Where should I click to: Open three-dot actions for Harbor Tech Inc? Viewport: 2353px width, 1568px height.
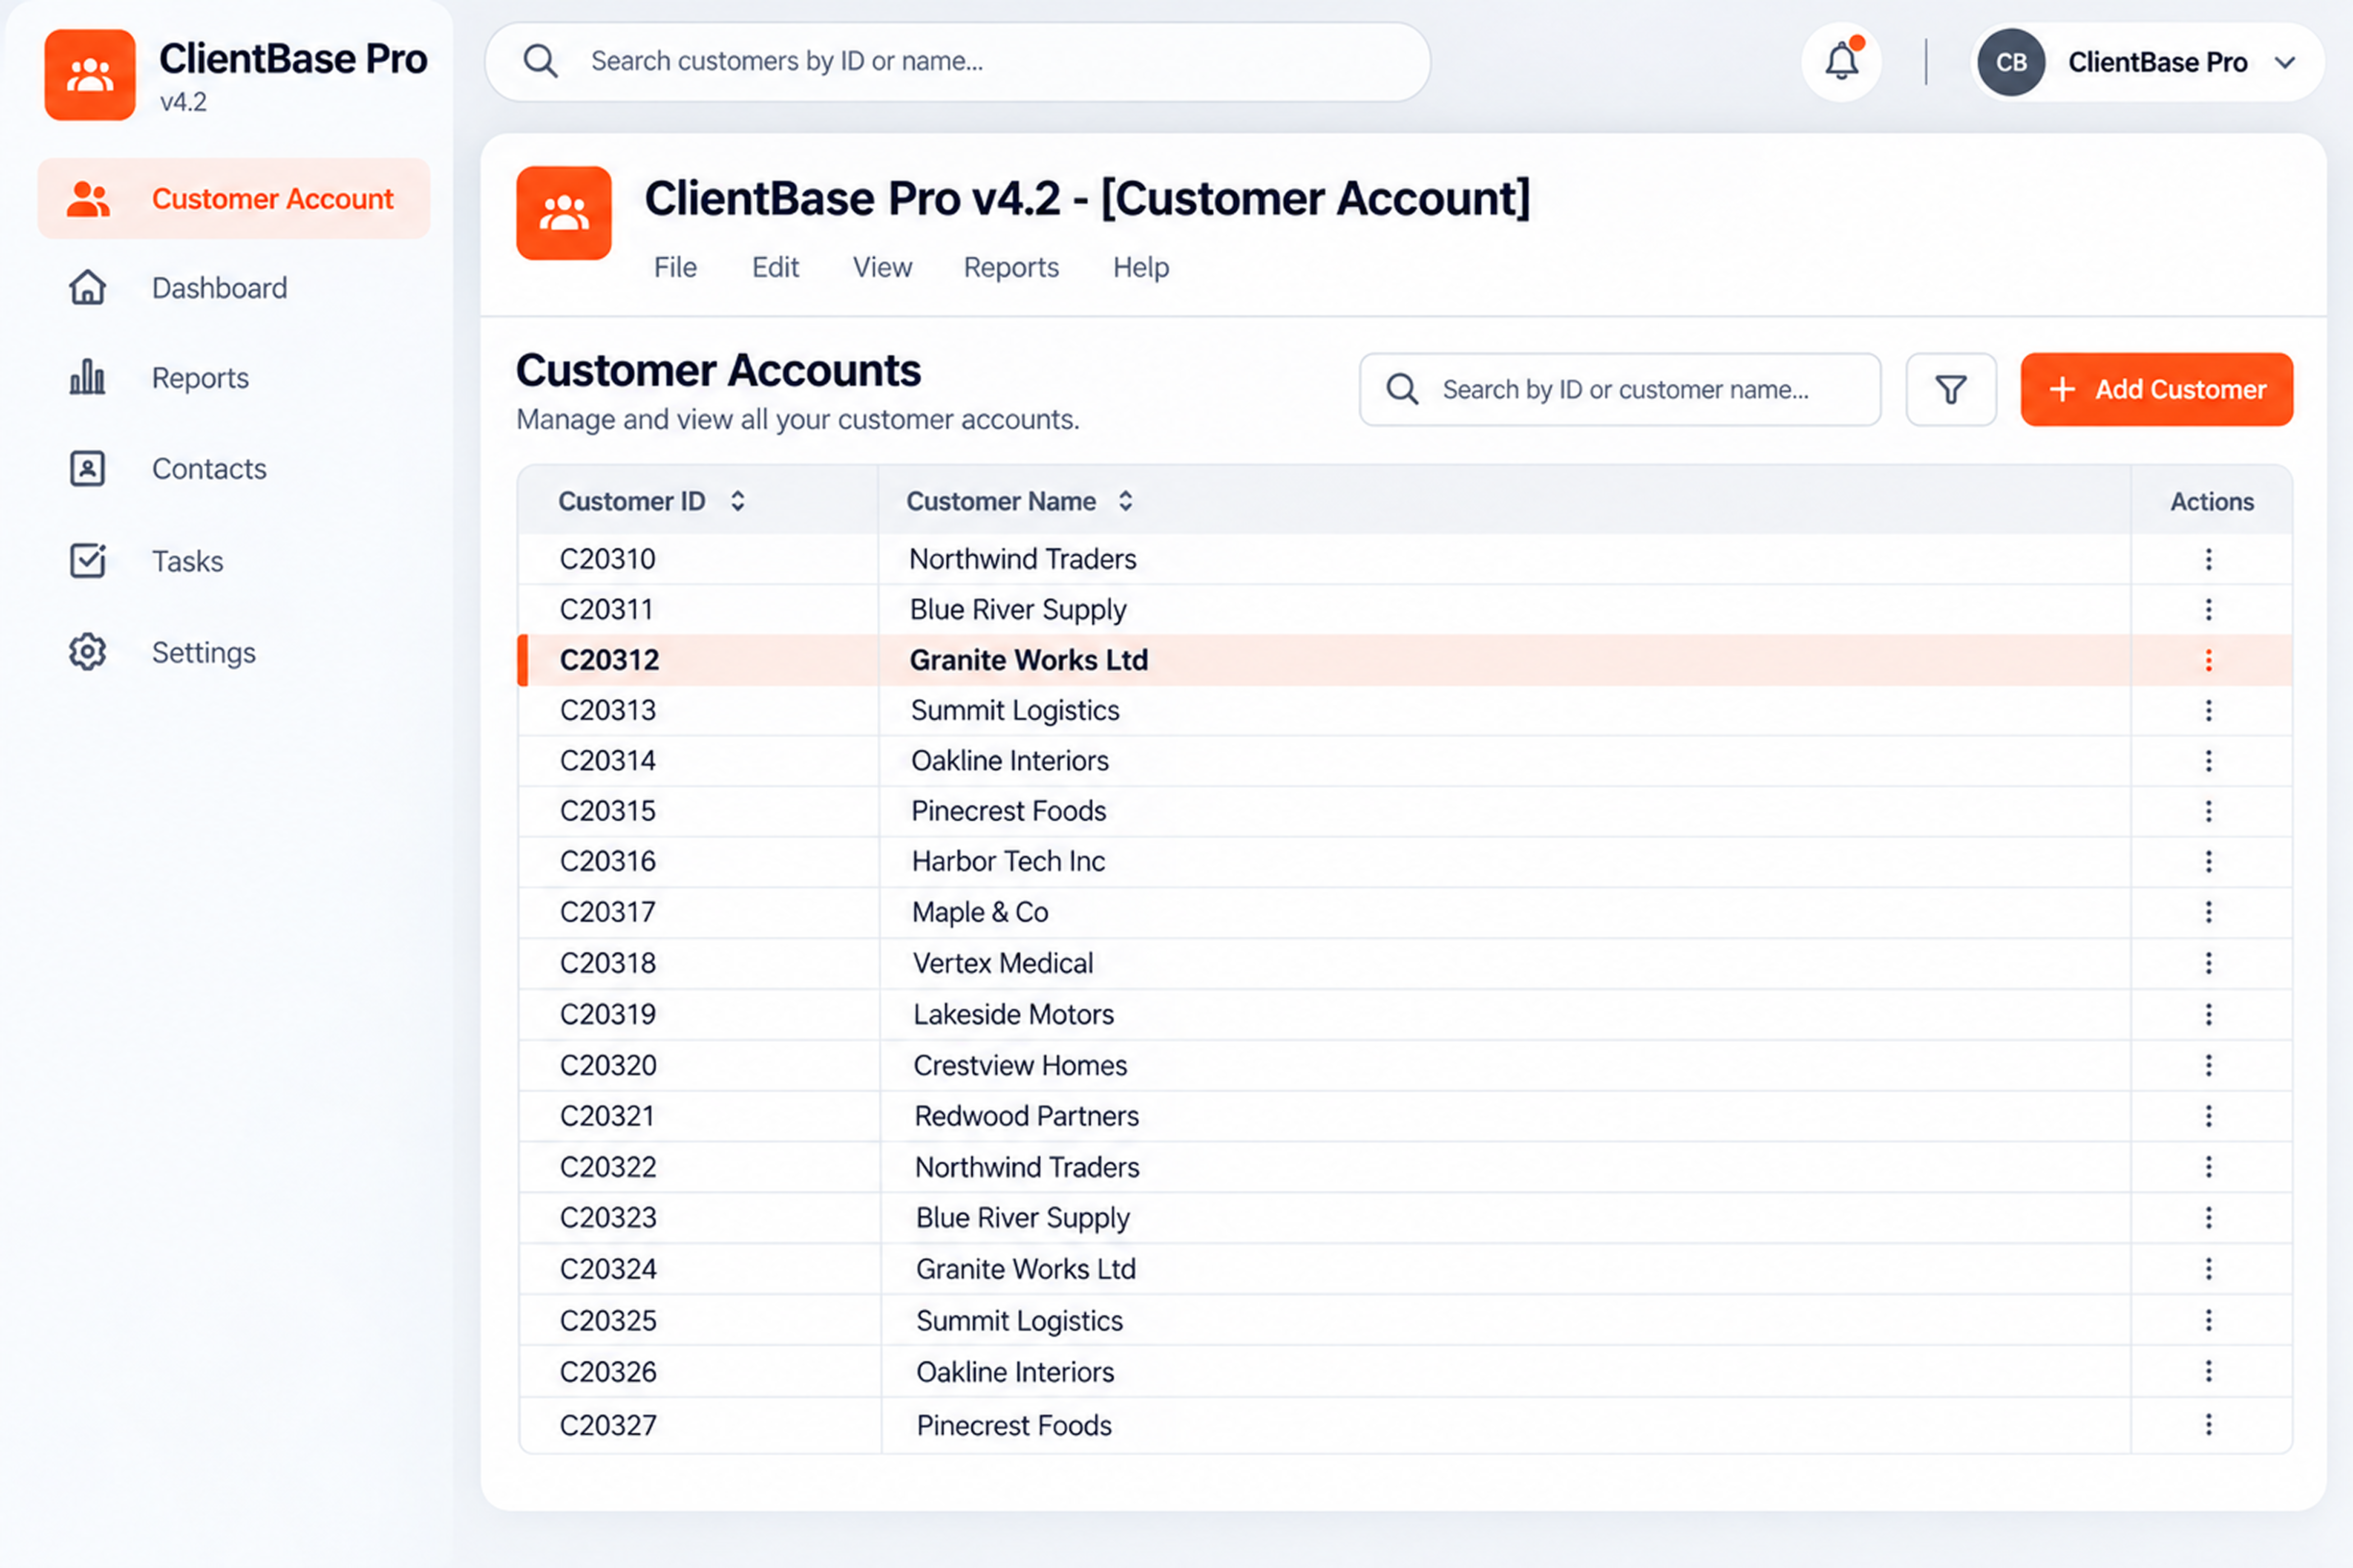pos(2208,861)
